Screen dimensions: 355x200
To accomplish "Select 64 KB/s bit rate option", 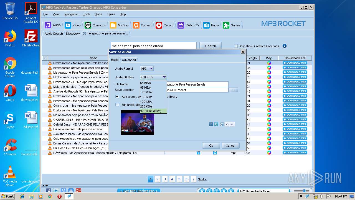I will 153,83.
